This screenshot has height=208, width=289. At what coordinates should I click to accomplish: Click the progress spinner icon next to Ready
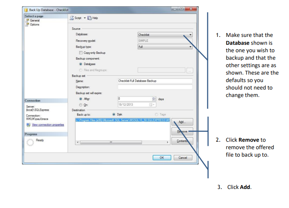click(x=30, y=143)
